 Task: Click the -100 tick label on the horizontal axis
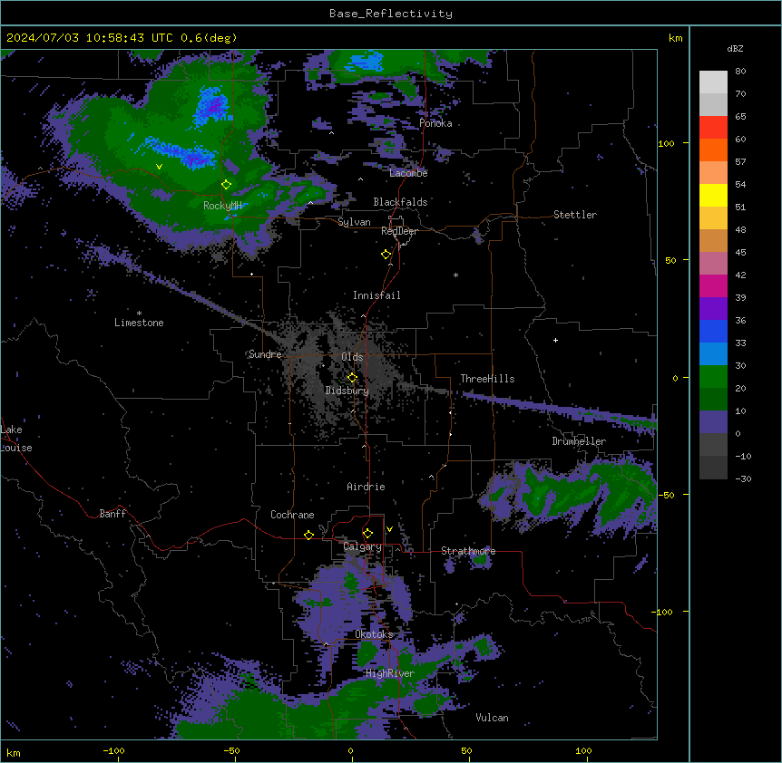click(x=113, y=750)
